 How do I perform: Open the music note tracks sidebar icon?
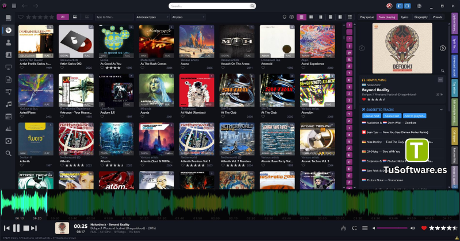pos(8,104)
